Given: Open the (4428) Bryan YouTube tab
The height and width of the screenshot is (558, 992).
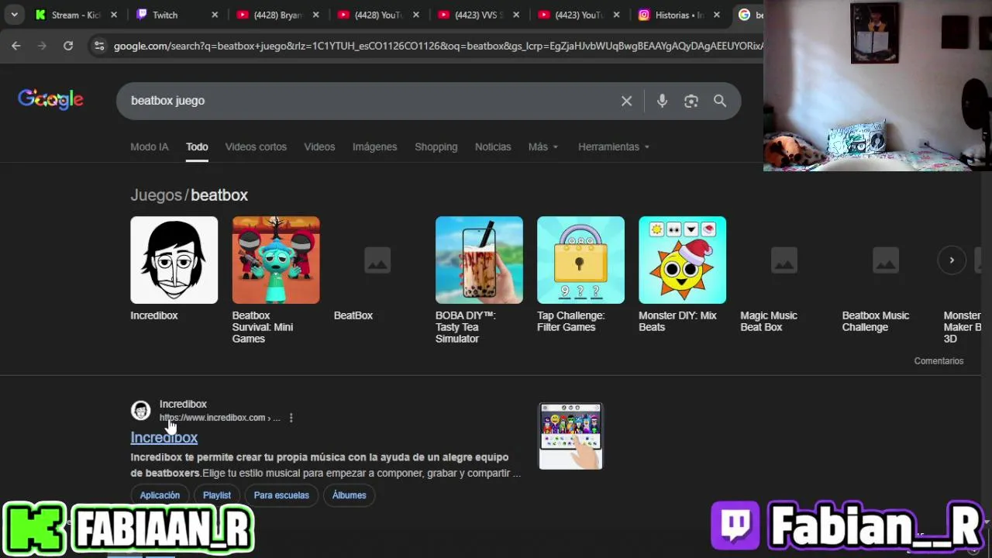Looking at the screenshot, I should (278, 15).
